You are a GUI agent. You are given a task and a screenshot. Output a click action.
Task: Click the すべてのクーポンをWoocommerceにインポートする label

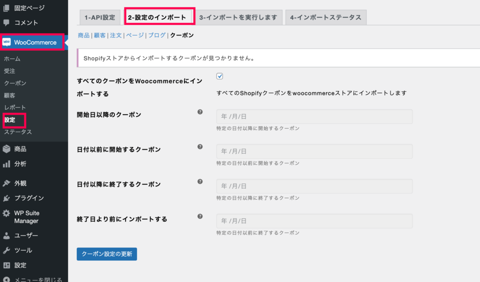click(140, 87)
